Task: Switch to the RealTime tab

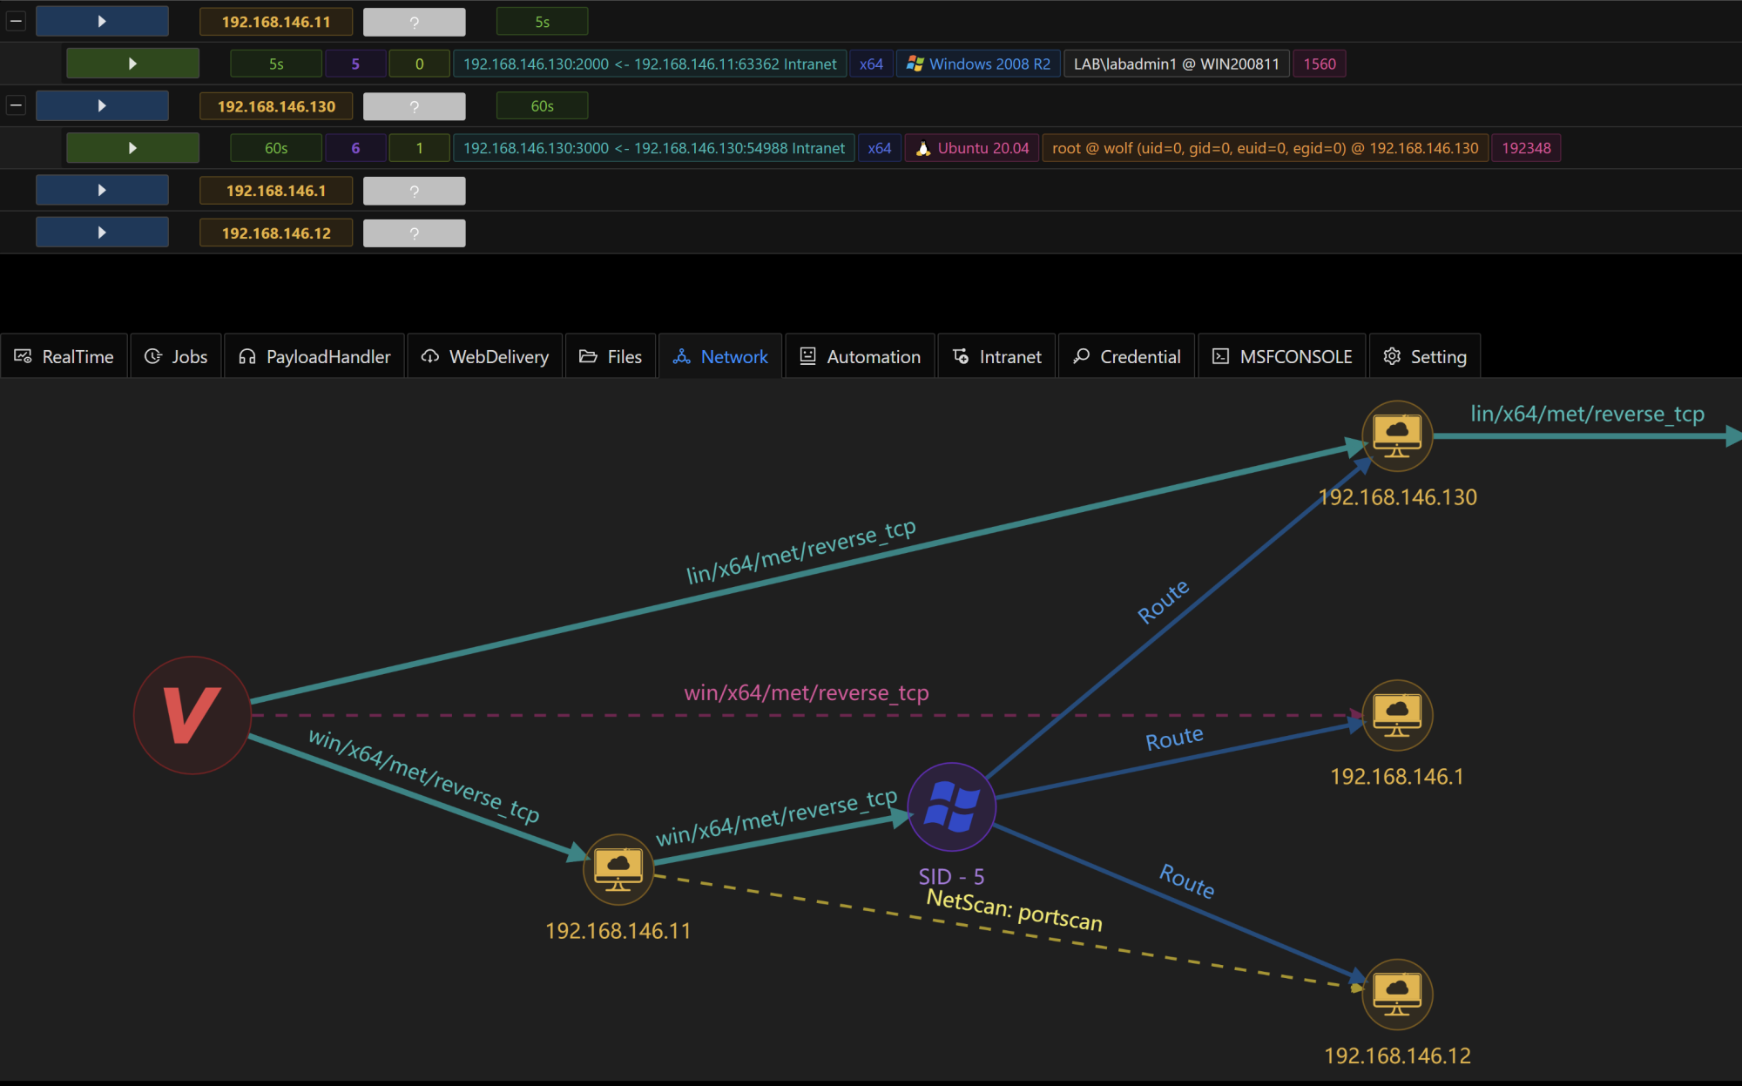Action: 64,356
